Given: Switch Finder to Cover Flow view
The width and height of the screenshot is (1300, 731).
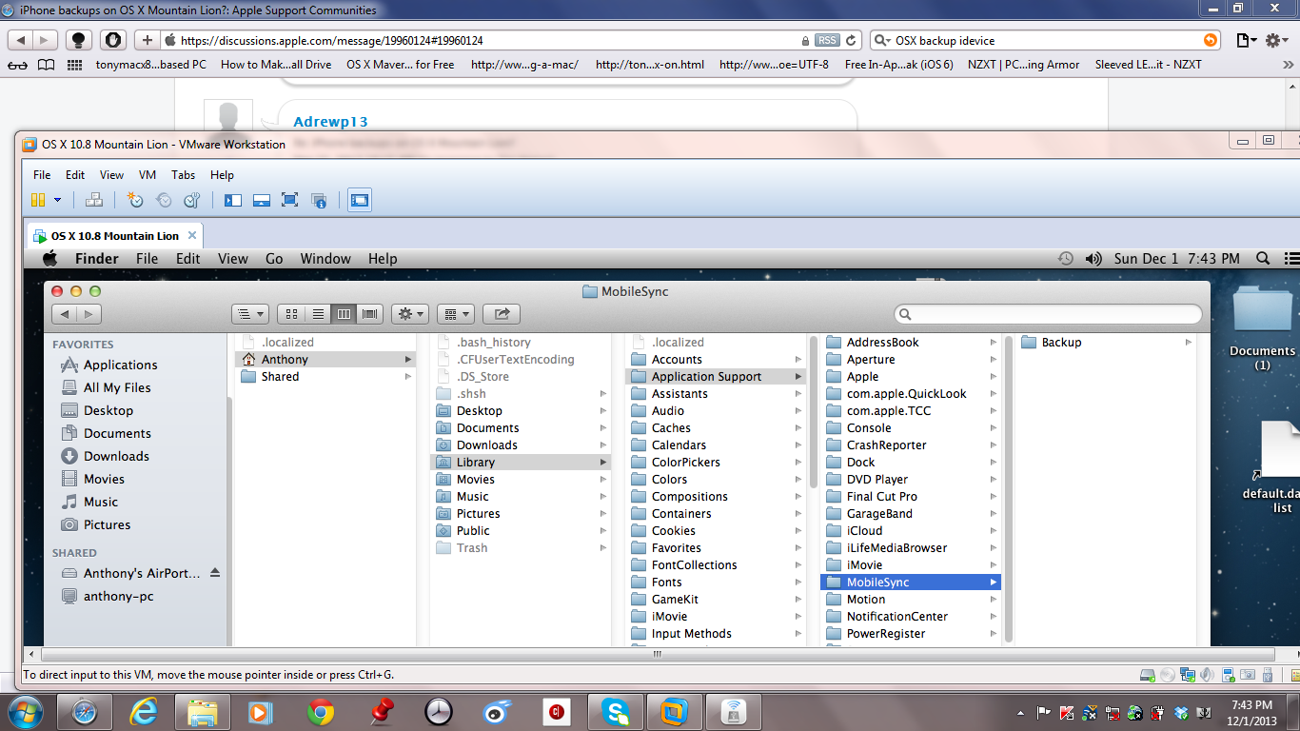Looking at the screenshot, I should coord(370,314).
